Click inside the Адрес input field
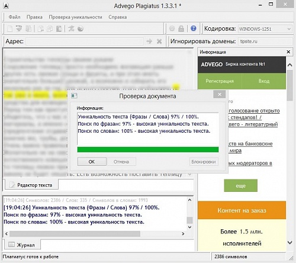The image size is (296, 263). pyautogui.click(x=85, y=41)
